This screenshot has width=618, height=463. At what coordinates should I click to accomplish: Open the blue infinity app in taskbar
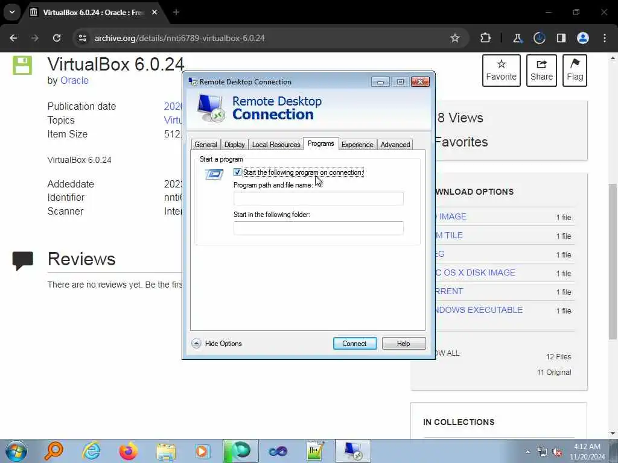coord(278,451)
